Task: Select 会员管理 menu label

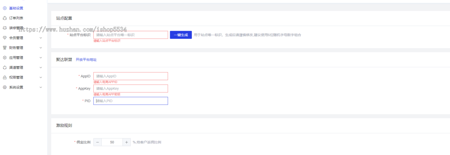Action: (16, 38)
